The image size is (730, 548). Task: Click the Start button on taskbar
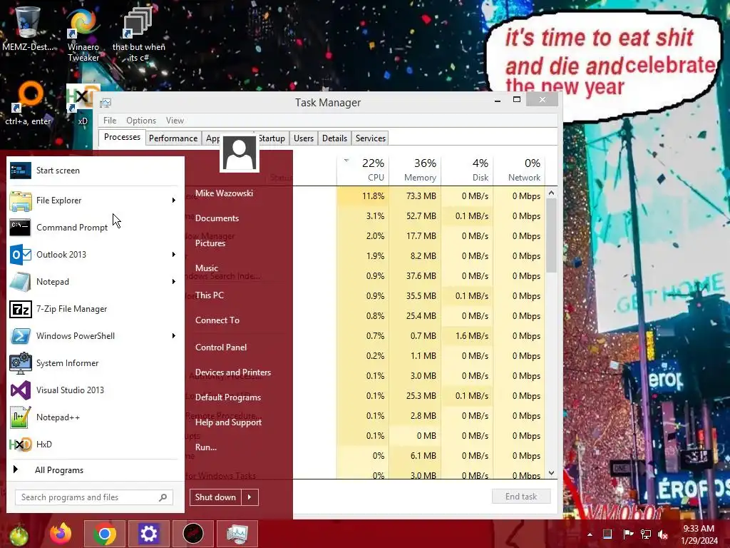[19, 534]
